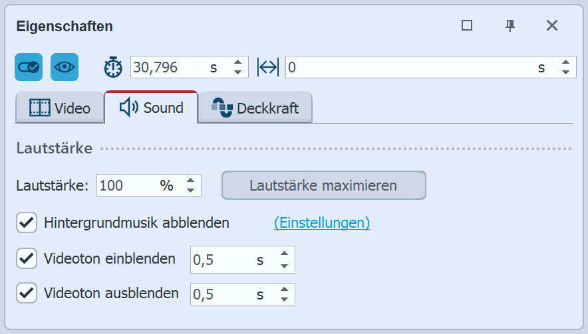Click the blue toggle-switch icon button
The width and height of the screenshot is (588, 334).
coord(29,67)
